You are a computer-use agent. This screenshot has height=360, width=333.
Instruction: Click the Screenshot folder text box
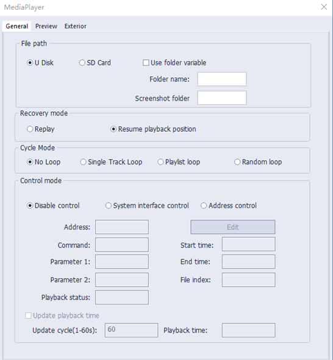click(x=222, y=98)
